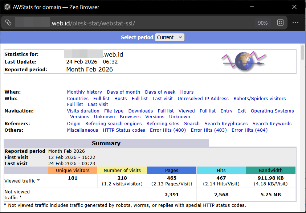Click the 911.98 KB bandwidth value

pyautogui.click(x=271, y=178)
